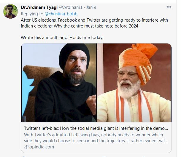Open the Twitter's left-bias article headline
The width and height of the screenshot is (181, 157).
tap(96, 128)
